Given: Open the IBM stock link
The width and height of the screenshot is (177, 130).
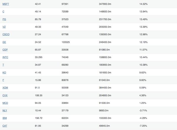Looking at the screenshot, I should pos(5,118).
